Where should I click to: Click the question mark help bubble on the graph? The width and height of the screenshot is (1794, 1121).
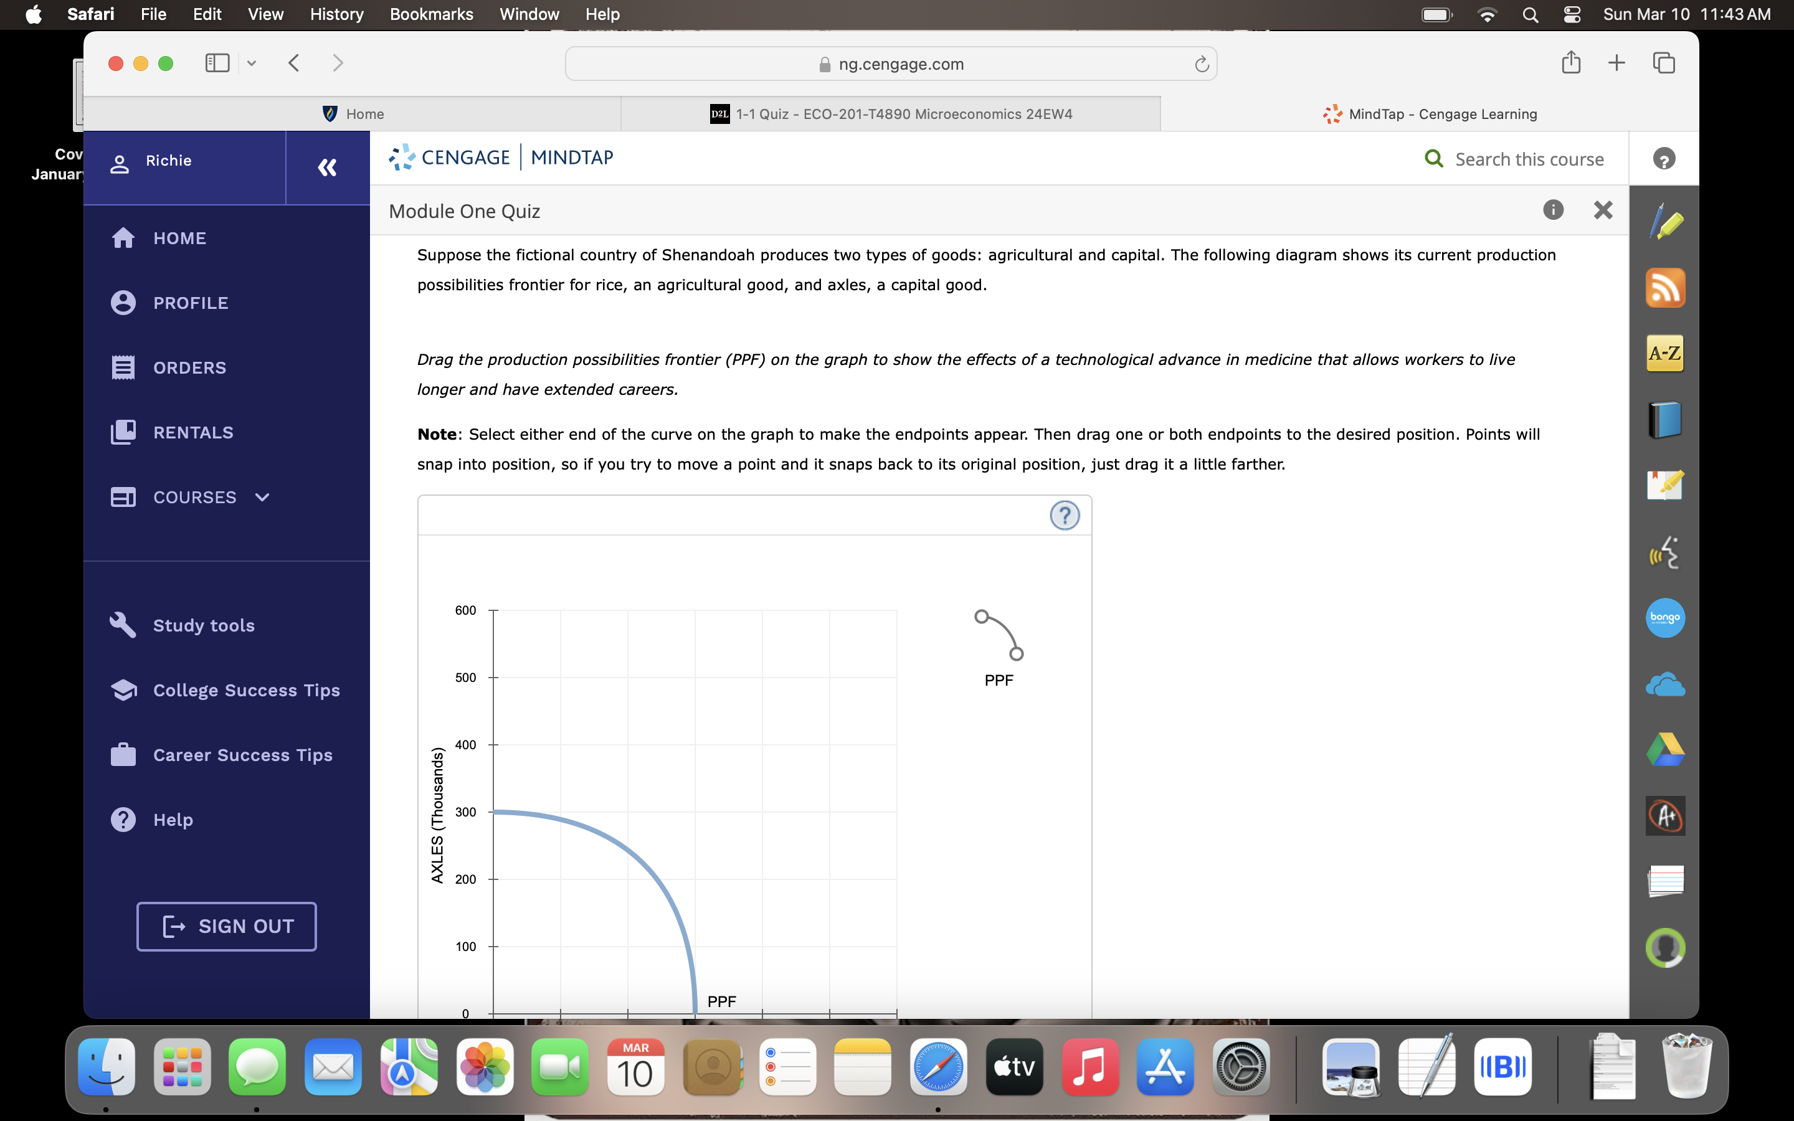tap(1065, 514)
